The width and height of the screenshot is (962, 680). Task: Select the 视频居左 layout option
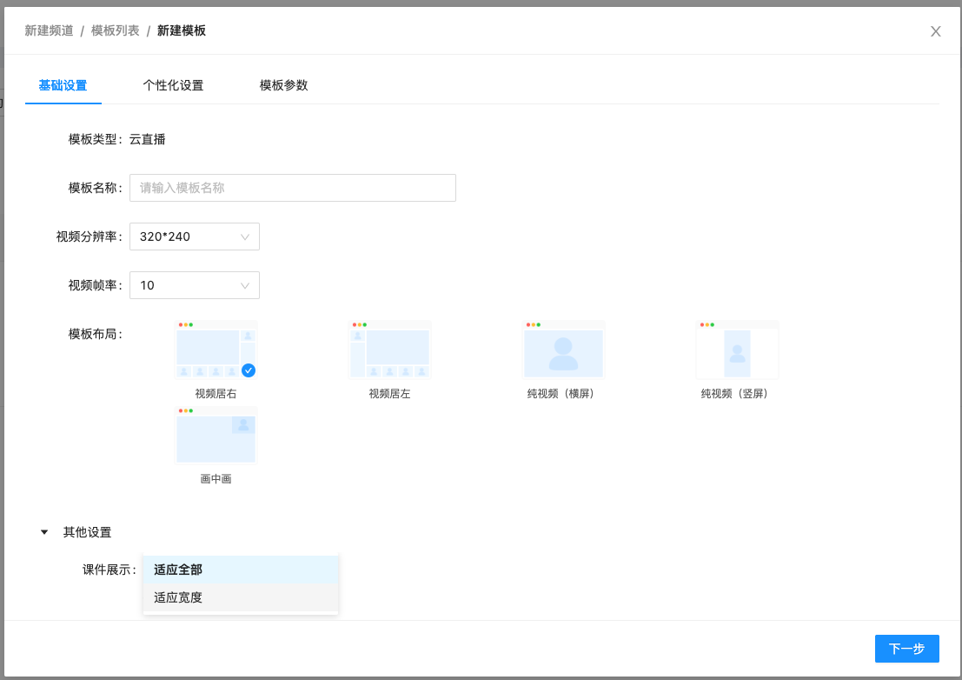tap(389, 349)
